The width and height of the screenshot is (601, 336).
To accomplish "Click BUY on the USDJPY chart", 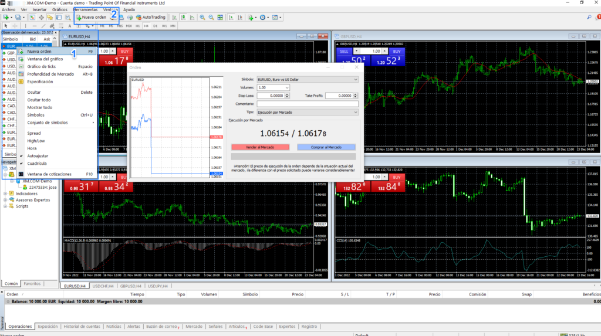I will tap(397, 178).
